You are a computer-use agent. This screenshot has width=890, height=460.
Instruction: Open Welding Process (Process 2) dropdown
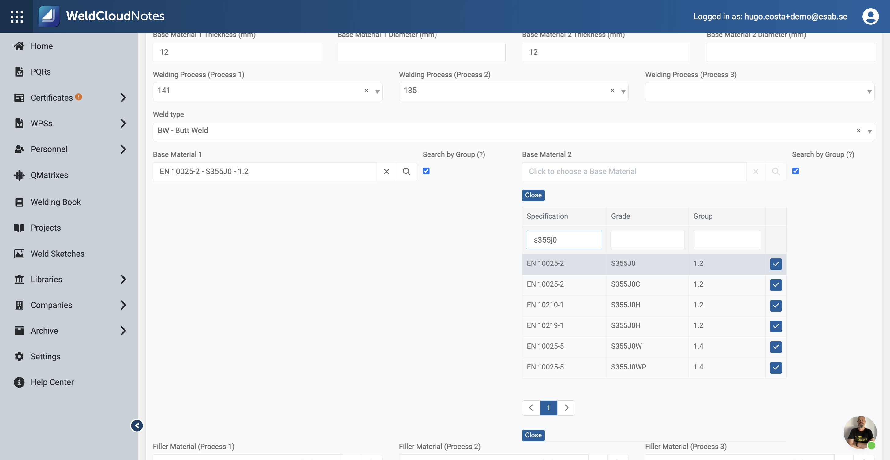[x=623, y=92]
